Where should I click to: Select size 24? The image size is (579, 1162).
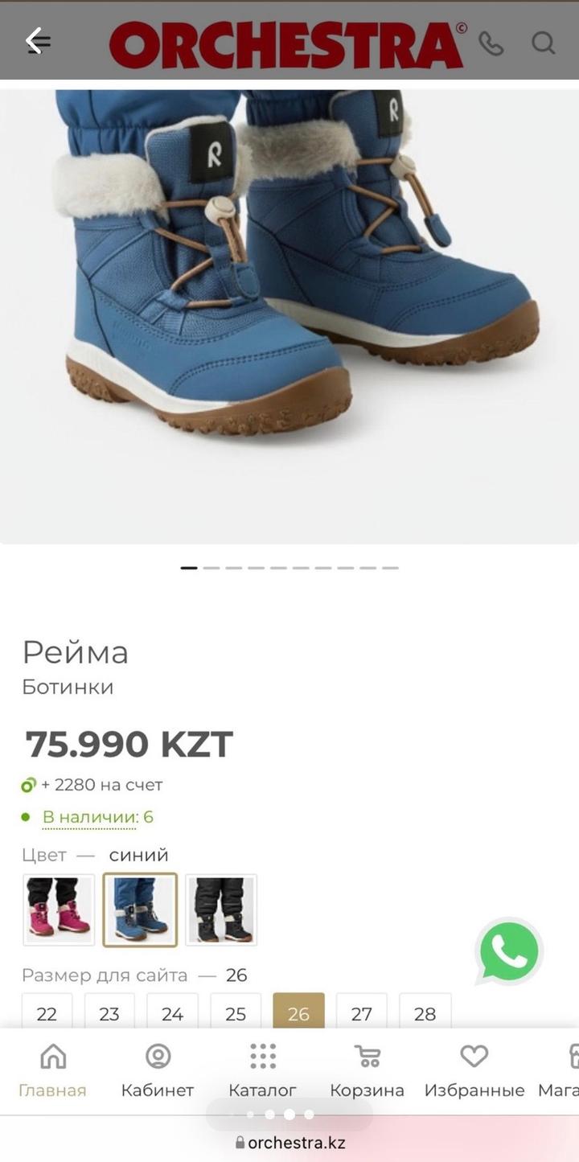172,1012
